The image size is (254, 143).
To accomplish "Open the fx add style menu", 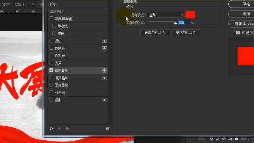I will pyautogui.click(x=52, y=129).
